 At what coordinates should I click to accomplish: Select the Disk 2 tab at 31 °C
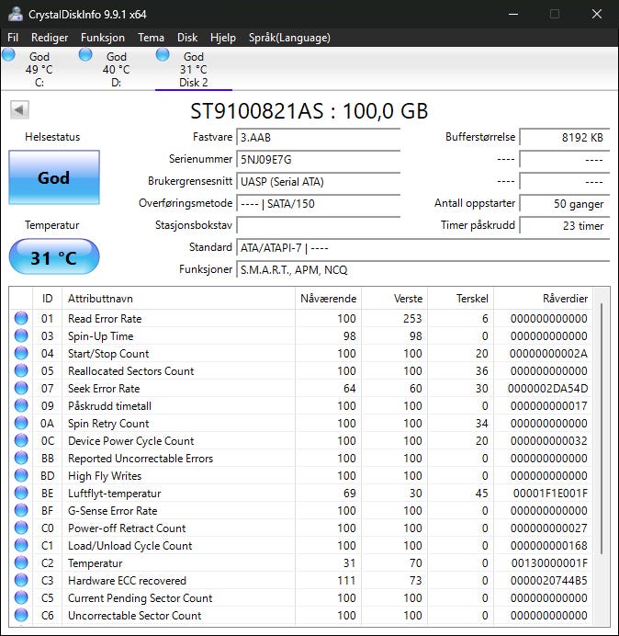(194, 69)
